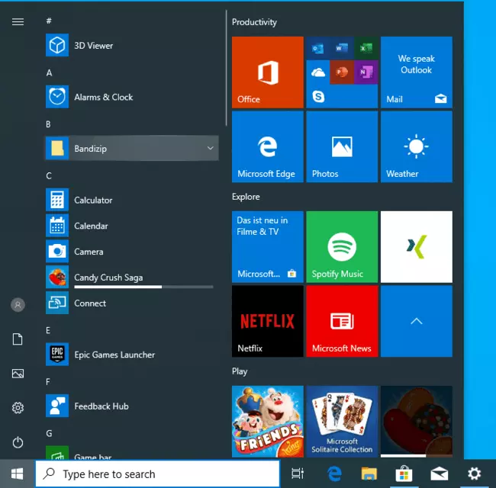Expand the Bandizip folder chevron
The image size is (496, 488).
210,149
